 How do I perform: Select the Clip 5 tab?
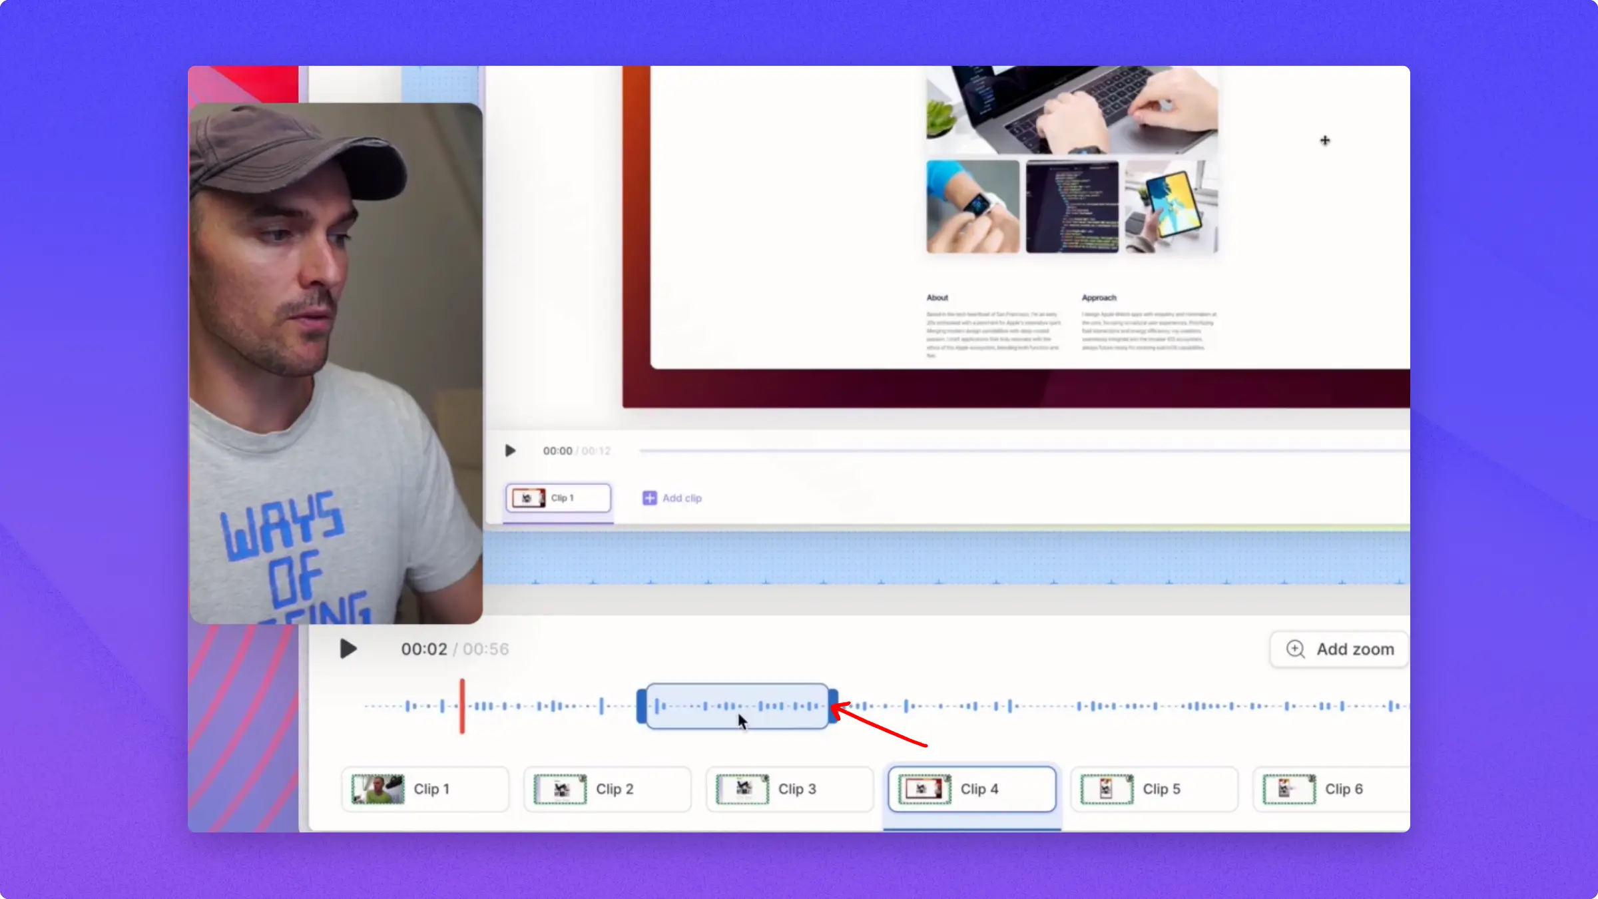point(1155,789)
